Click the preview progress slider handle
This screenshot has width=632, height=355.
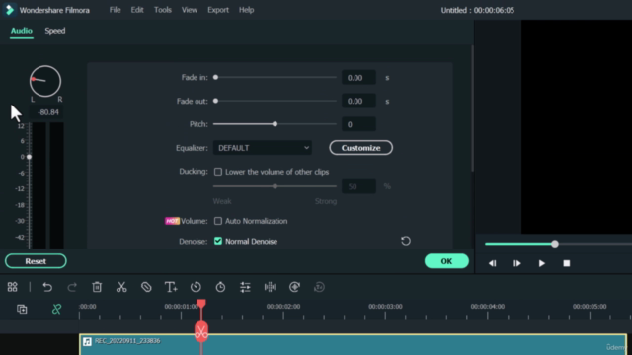point(555,244)
